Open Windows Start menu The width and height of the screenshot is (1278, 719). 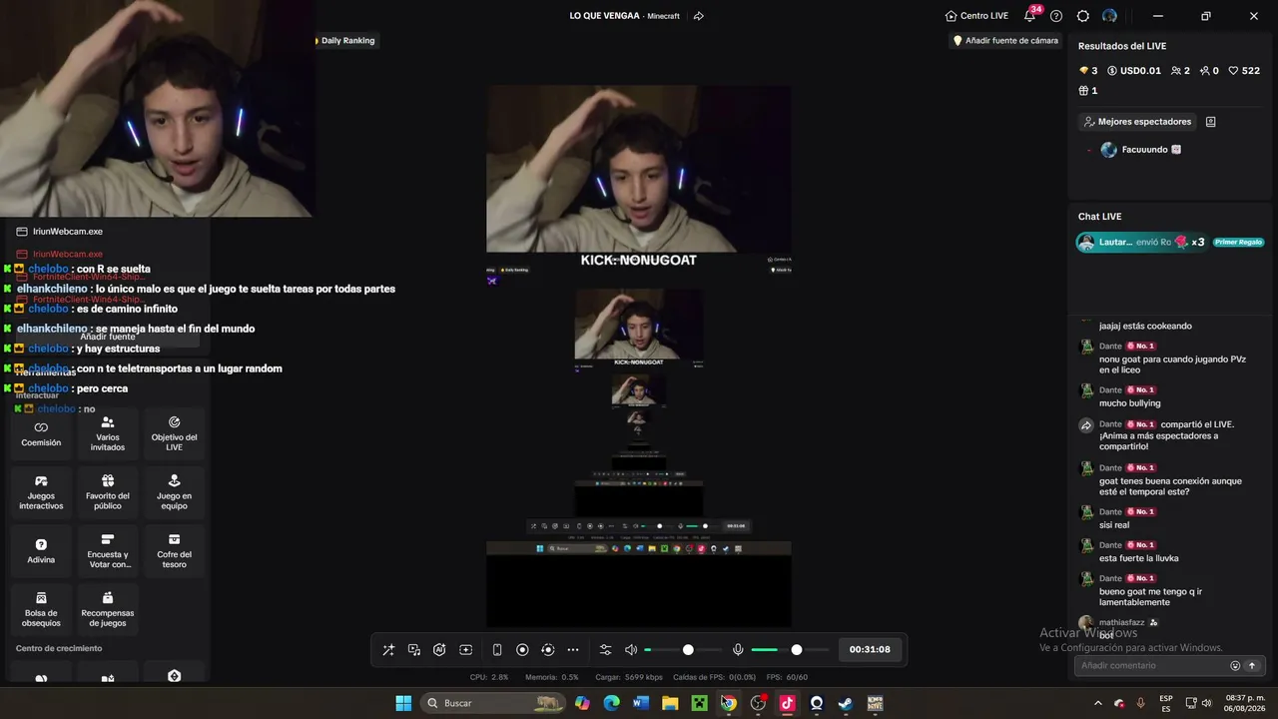pos(403,703)
